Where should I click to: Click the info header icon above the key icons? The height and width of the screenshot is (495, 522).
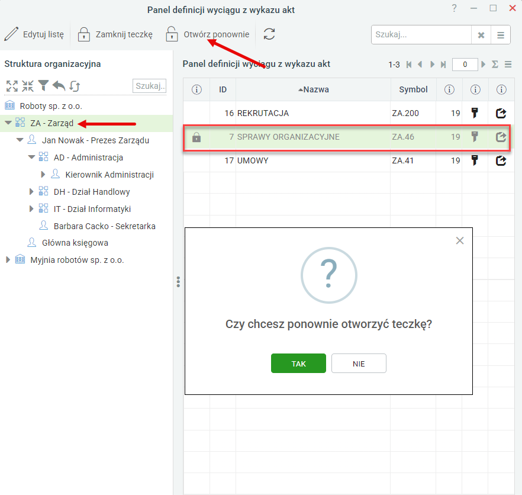475,89
